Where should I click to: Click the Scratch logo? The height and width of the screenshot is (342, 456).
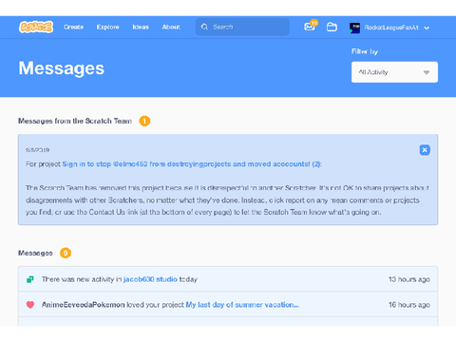pyautogui.click(x=36, y=27)
